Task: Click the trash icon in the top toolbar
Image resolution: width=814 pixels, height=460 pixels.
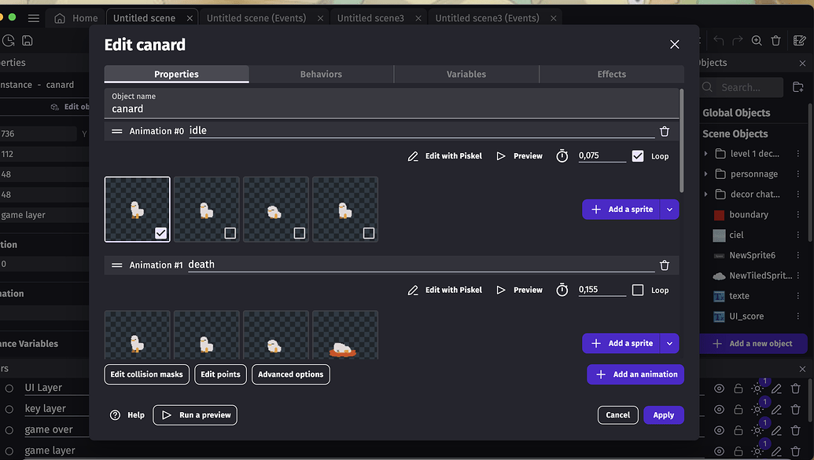Action: [776, 40]
